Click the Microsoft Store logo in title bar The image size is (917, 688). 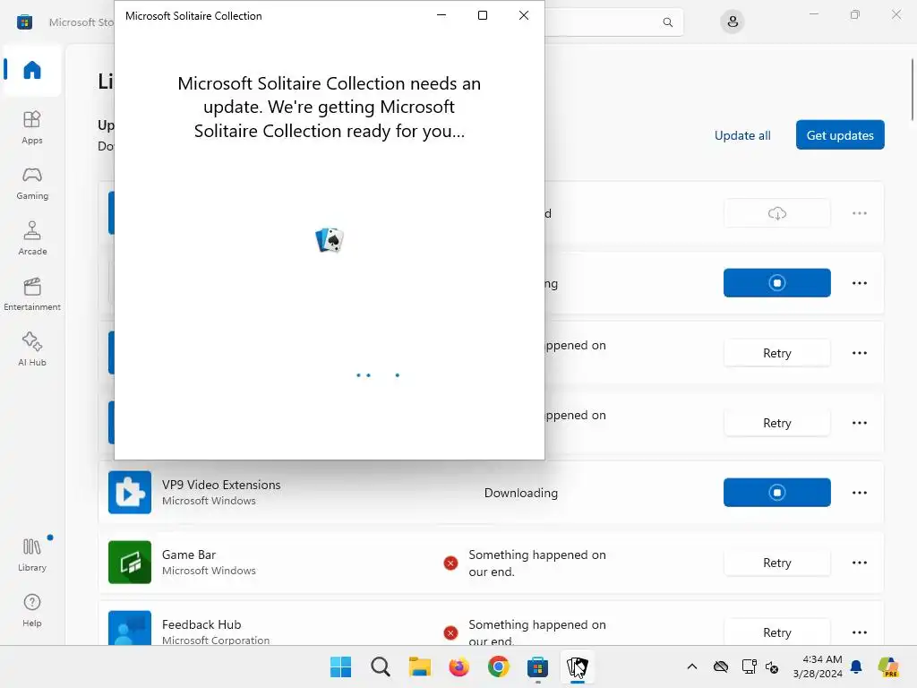24,22
